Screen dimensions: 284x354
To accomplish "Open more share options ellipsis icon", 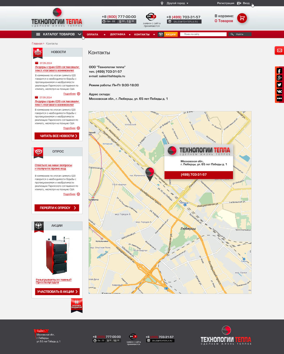I will coord(279,98).
